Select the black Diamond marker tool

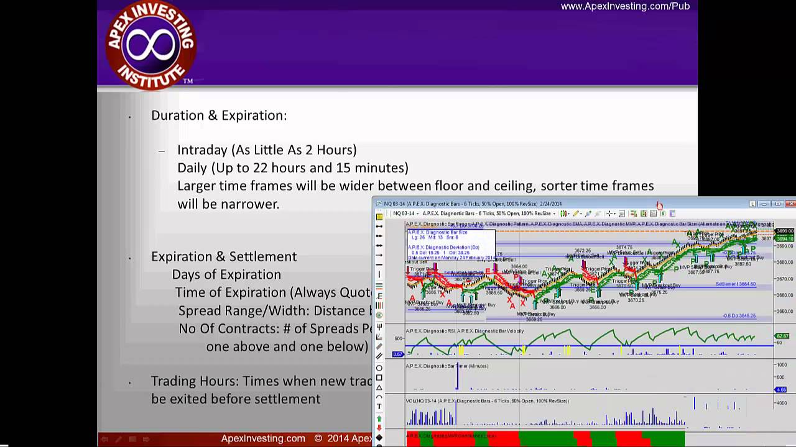[379, 437]
